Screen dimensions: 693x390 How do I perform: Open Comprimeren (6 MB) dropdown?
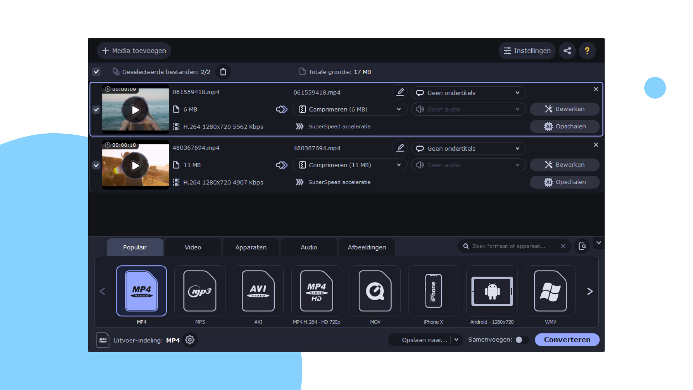349,109
